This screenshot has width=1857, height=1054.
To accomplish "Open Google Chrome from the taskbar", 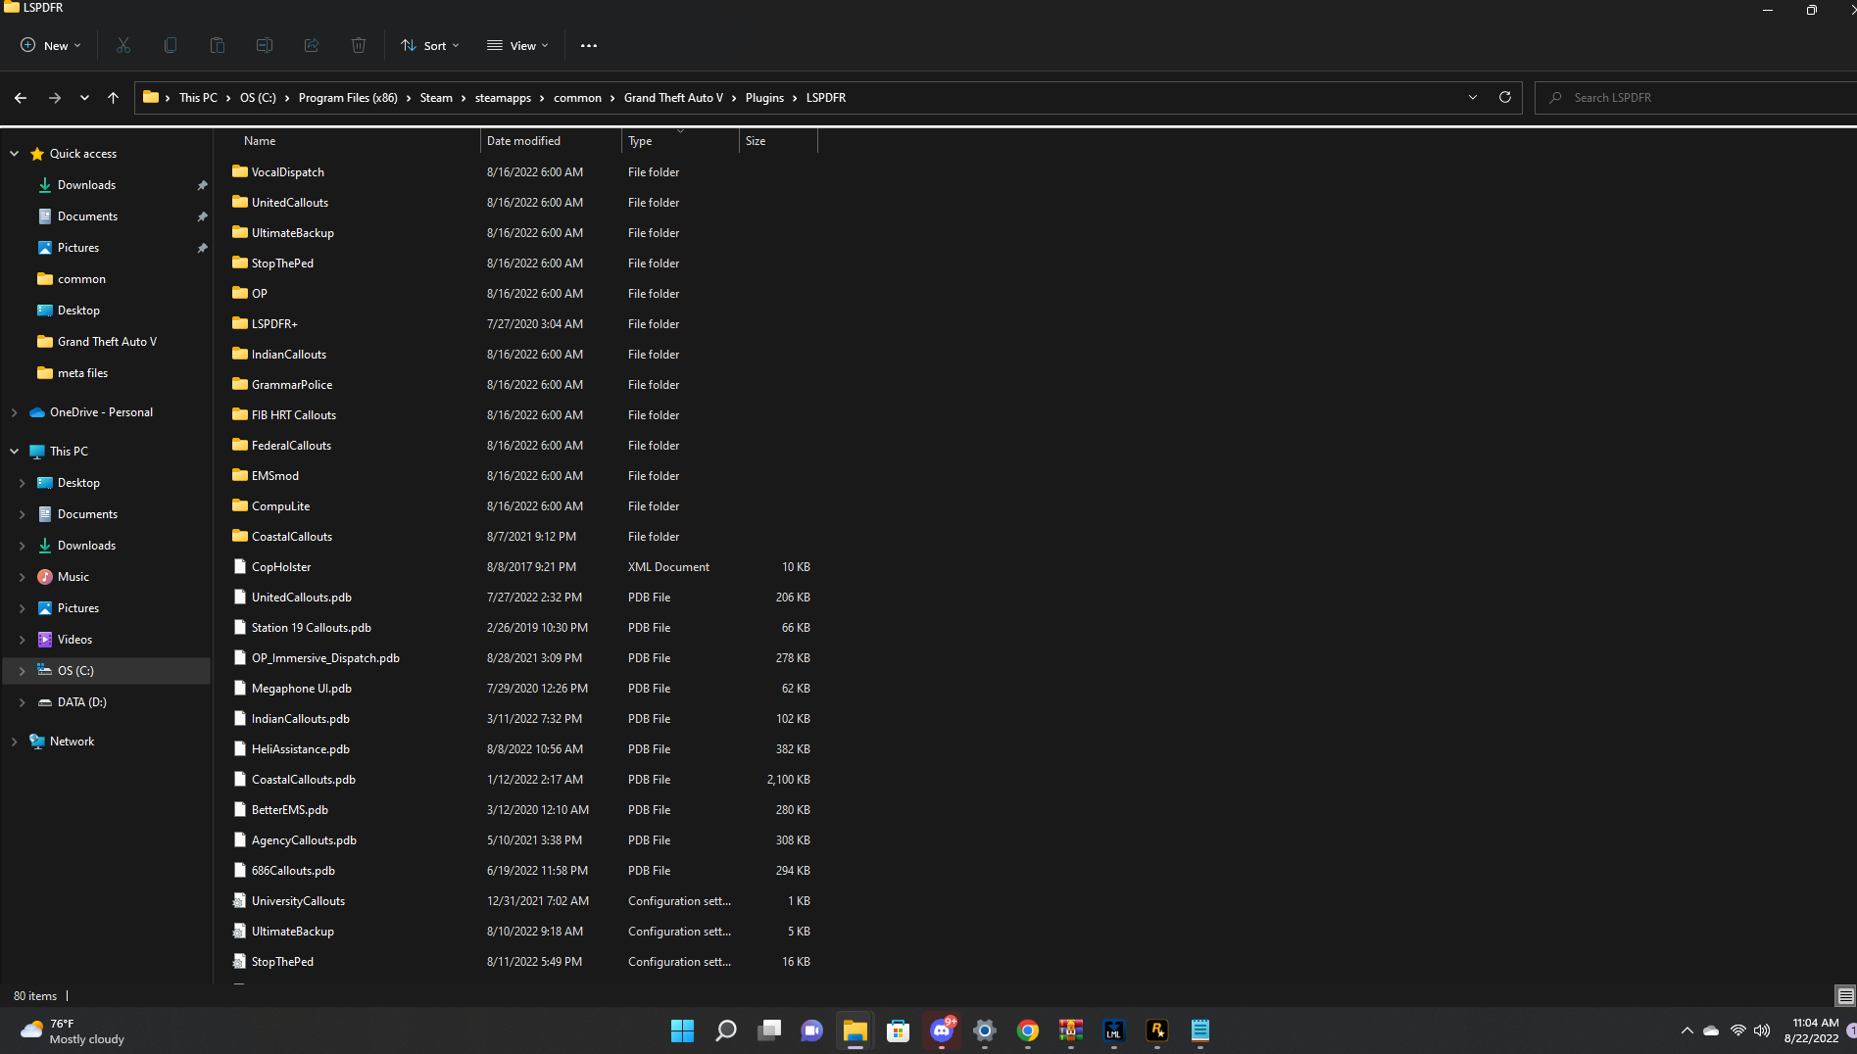I will click(1027, 1030).
